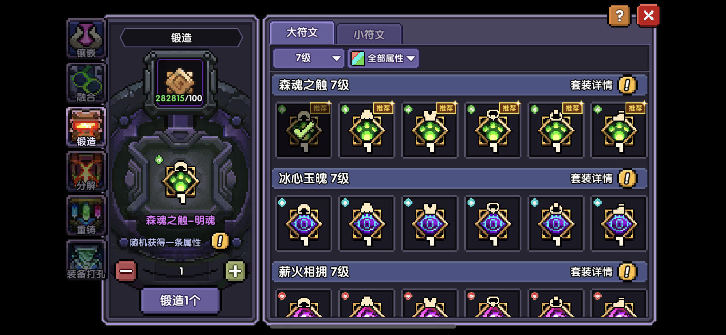Viewport: 726px width, 335px height.
Task: Decrease forge quantity with red minus
Action: tap(126, 271)
